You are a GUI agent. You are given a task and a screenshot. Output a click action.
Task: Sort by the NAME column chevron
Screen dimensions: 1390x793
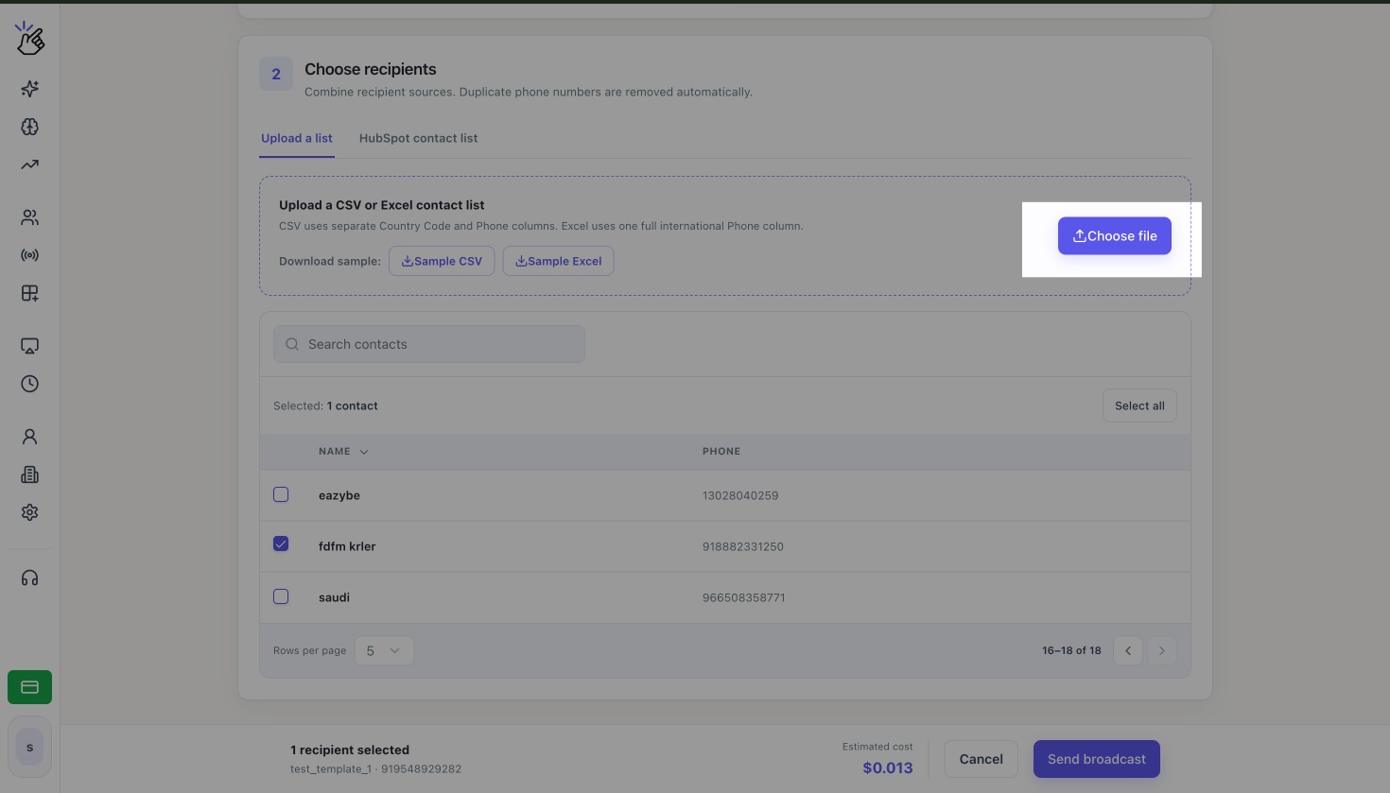point(364,452)
